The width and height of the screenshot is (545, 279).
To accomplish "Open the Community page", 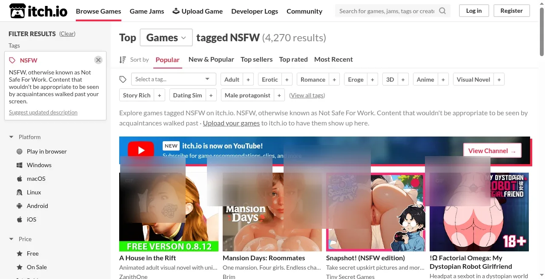I will 304,11.
